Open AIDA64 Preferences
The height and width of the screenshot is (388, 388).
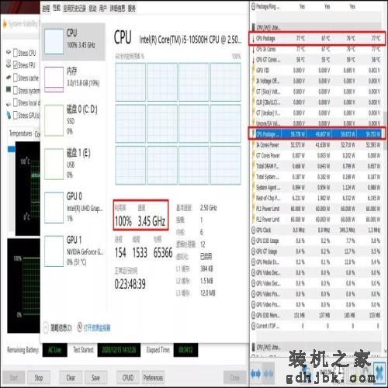(153, 378)
